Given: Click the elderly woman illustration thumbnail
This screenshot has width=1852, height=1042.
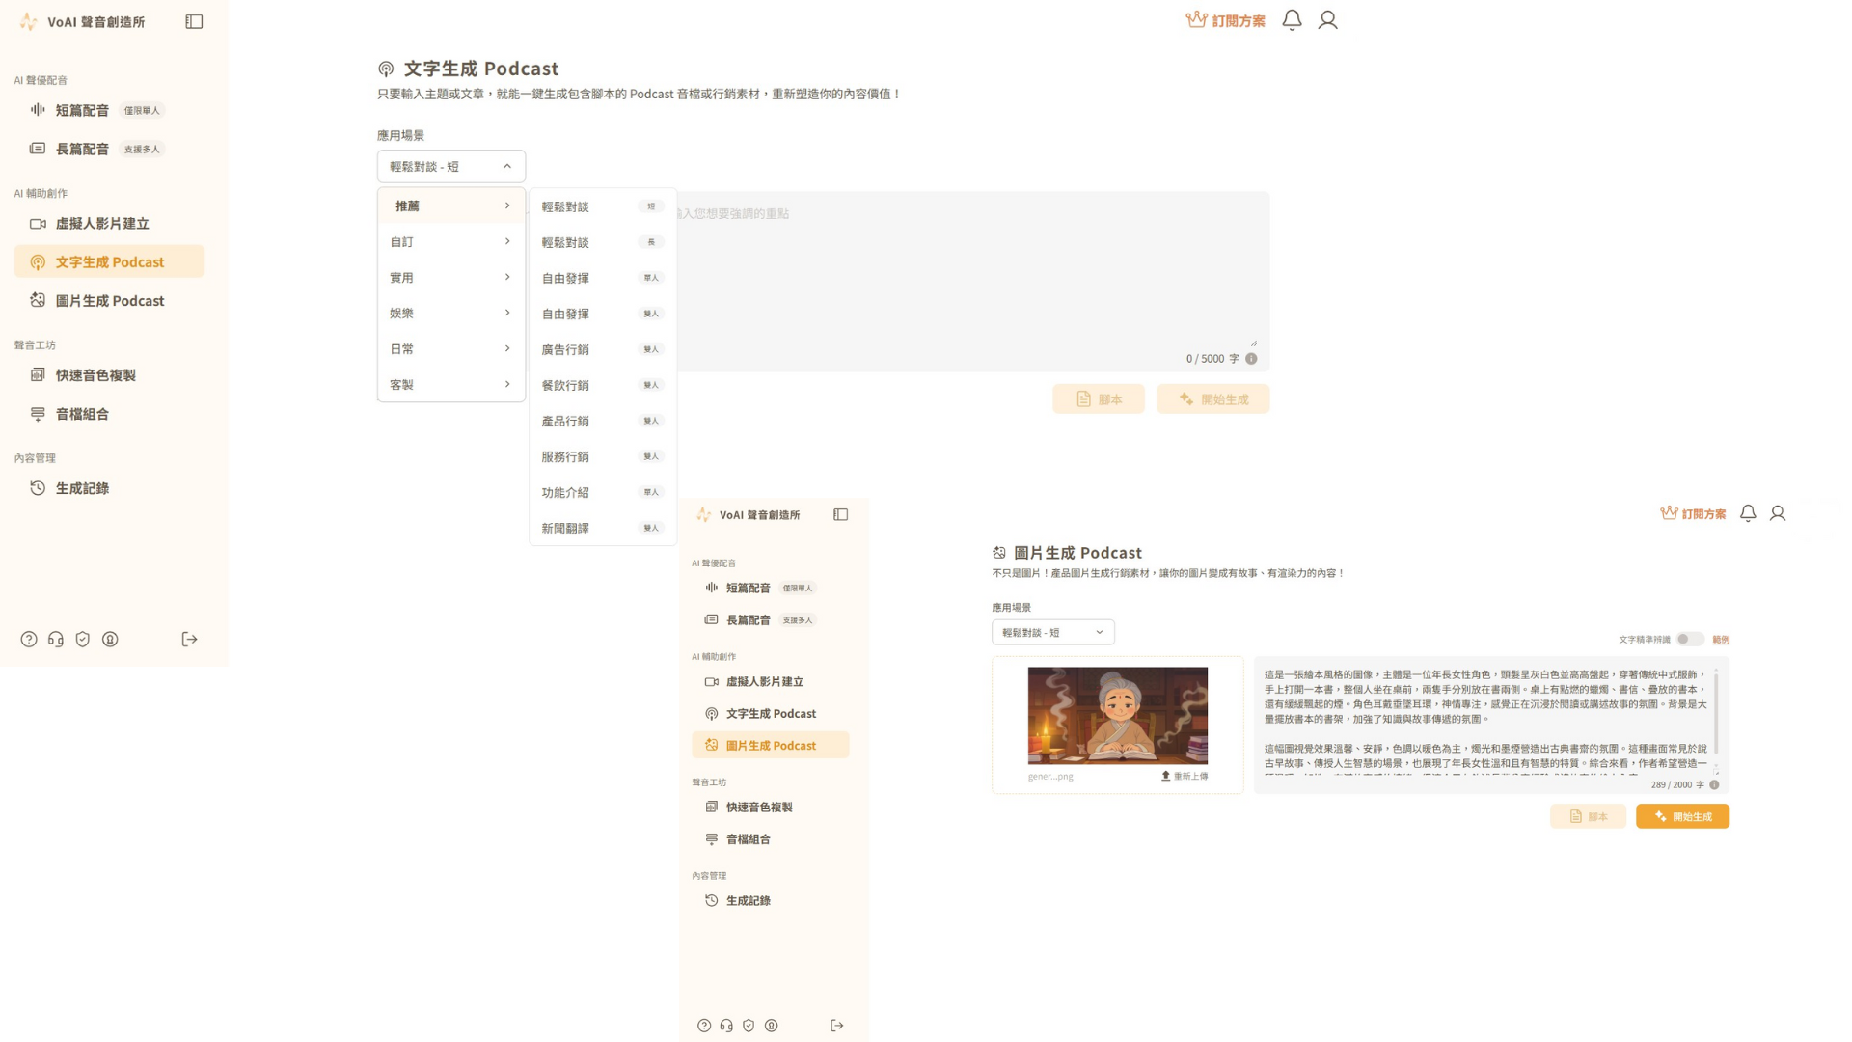Looking at the screenshot, I should [x=1117, y=715].
